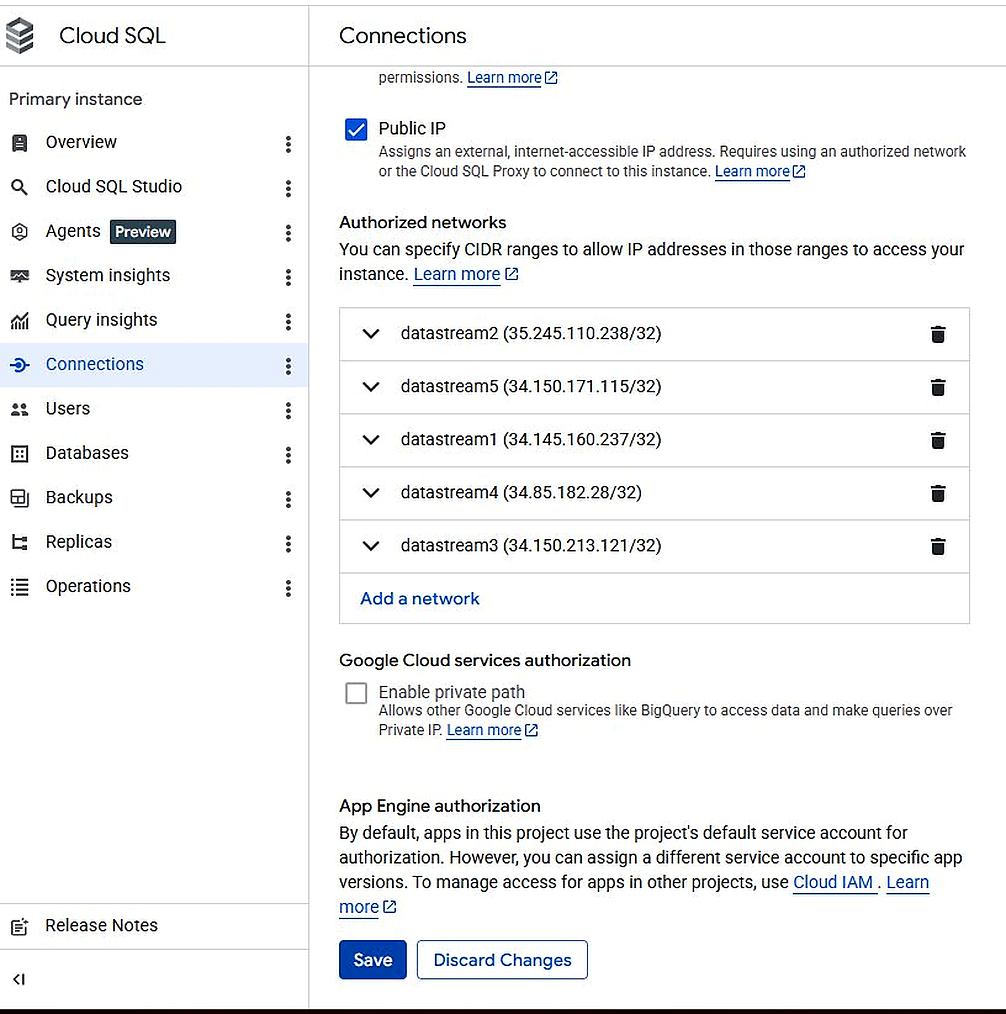
Task: Delete the datastream5 authorized network
Action: point(938,387)
